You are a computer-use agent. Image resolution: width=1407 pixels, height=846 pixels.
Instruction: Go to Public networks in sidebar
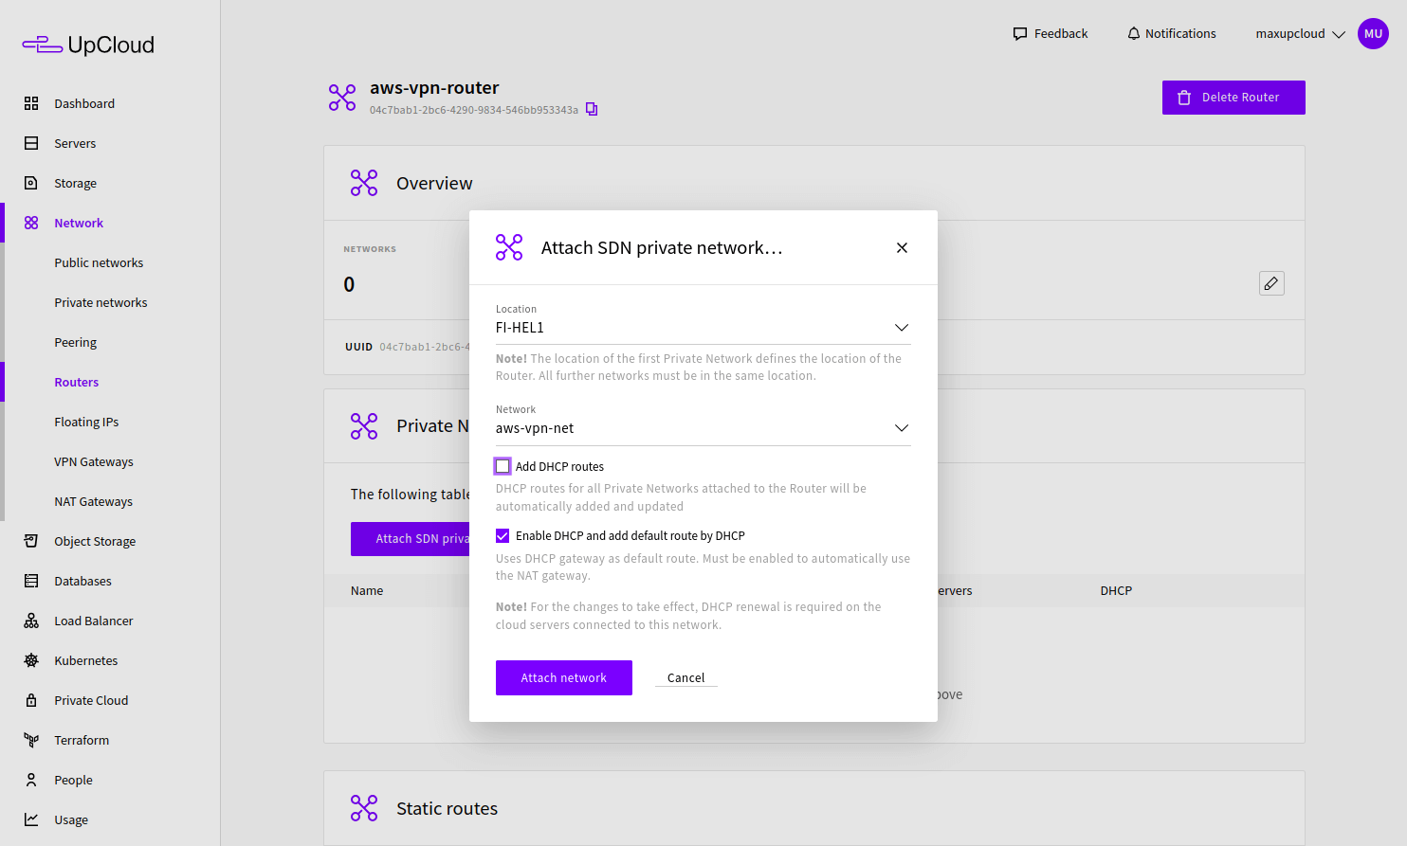click(99, 262)
